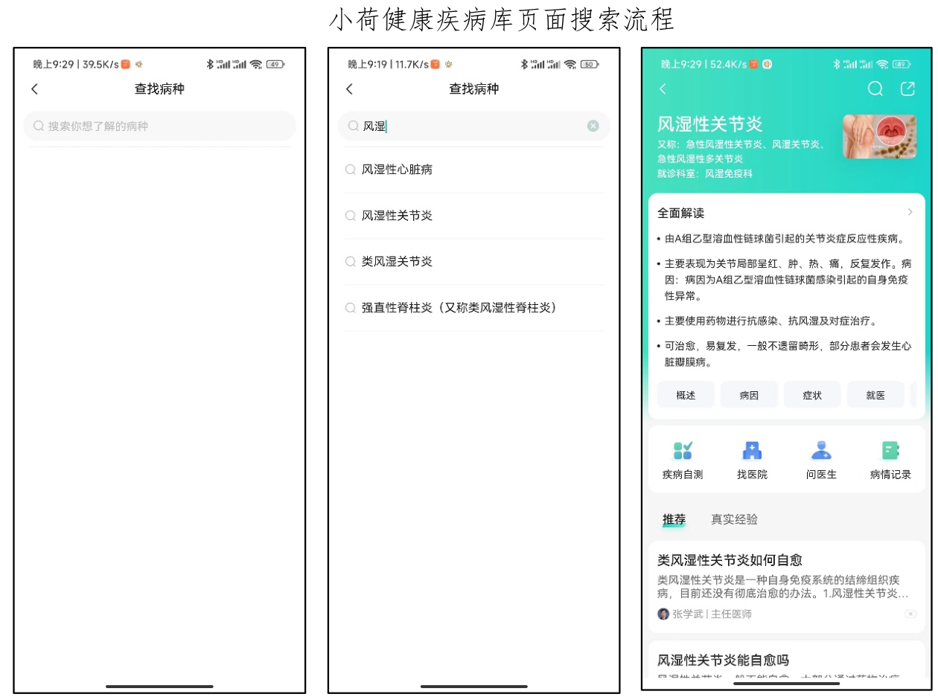The width and height of the screenshot is (938, 697).
Task: Select the 推荐 tab
Action: click(x=674, y=519)
